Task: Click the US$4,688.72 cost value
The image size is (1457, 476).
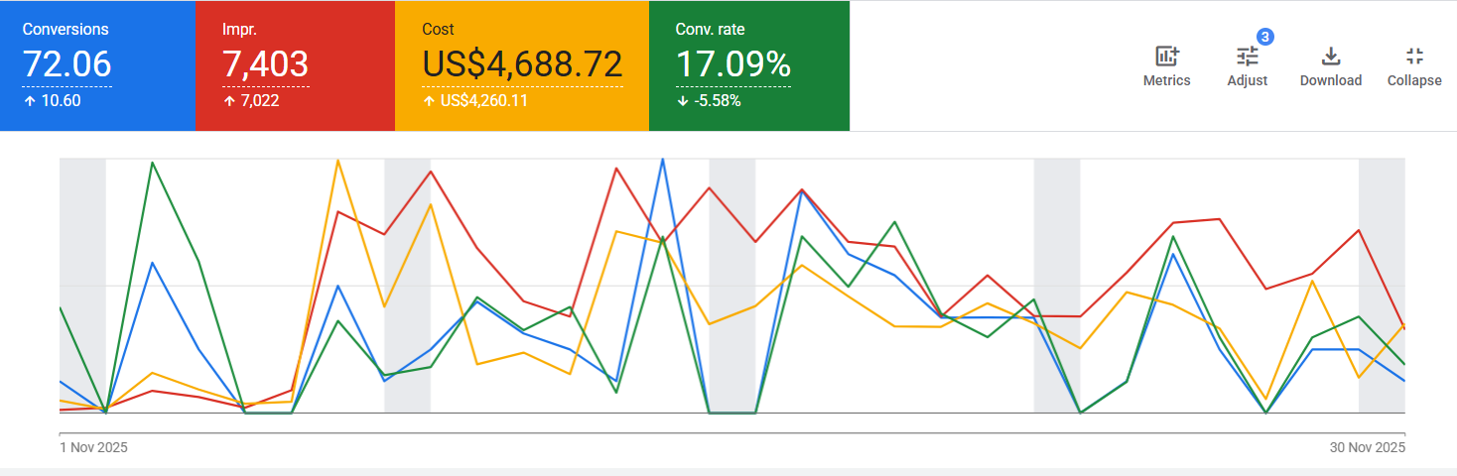Action: coord(522,64)
